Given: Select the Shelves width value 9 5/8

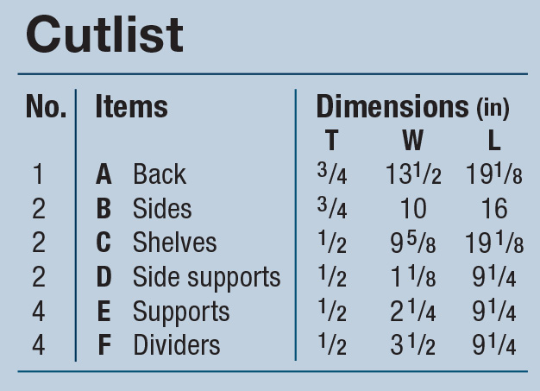Looking at the screenshot, I should coord(412,243).
